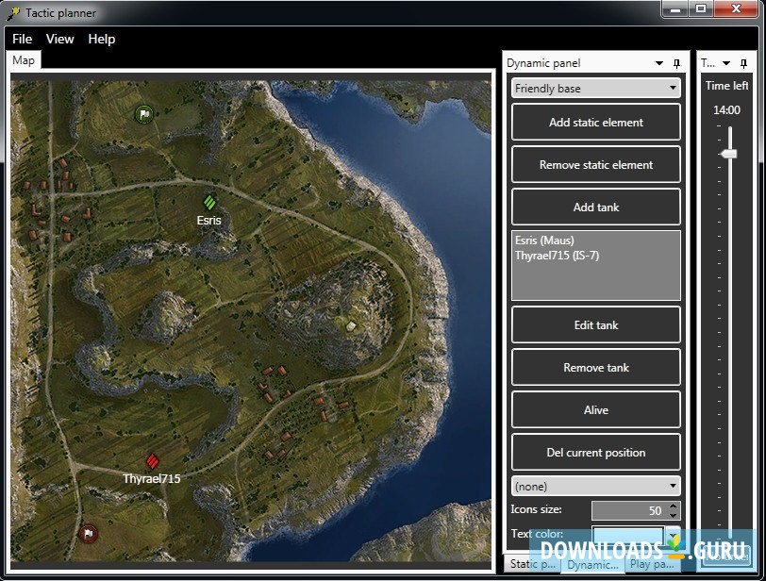This screenshot has height=581, width=766.
Task: Switch to the Play panel tab
Action: coord(652,565)
